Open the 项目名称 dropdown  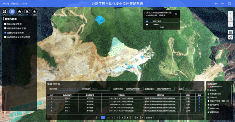[68, 89]
